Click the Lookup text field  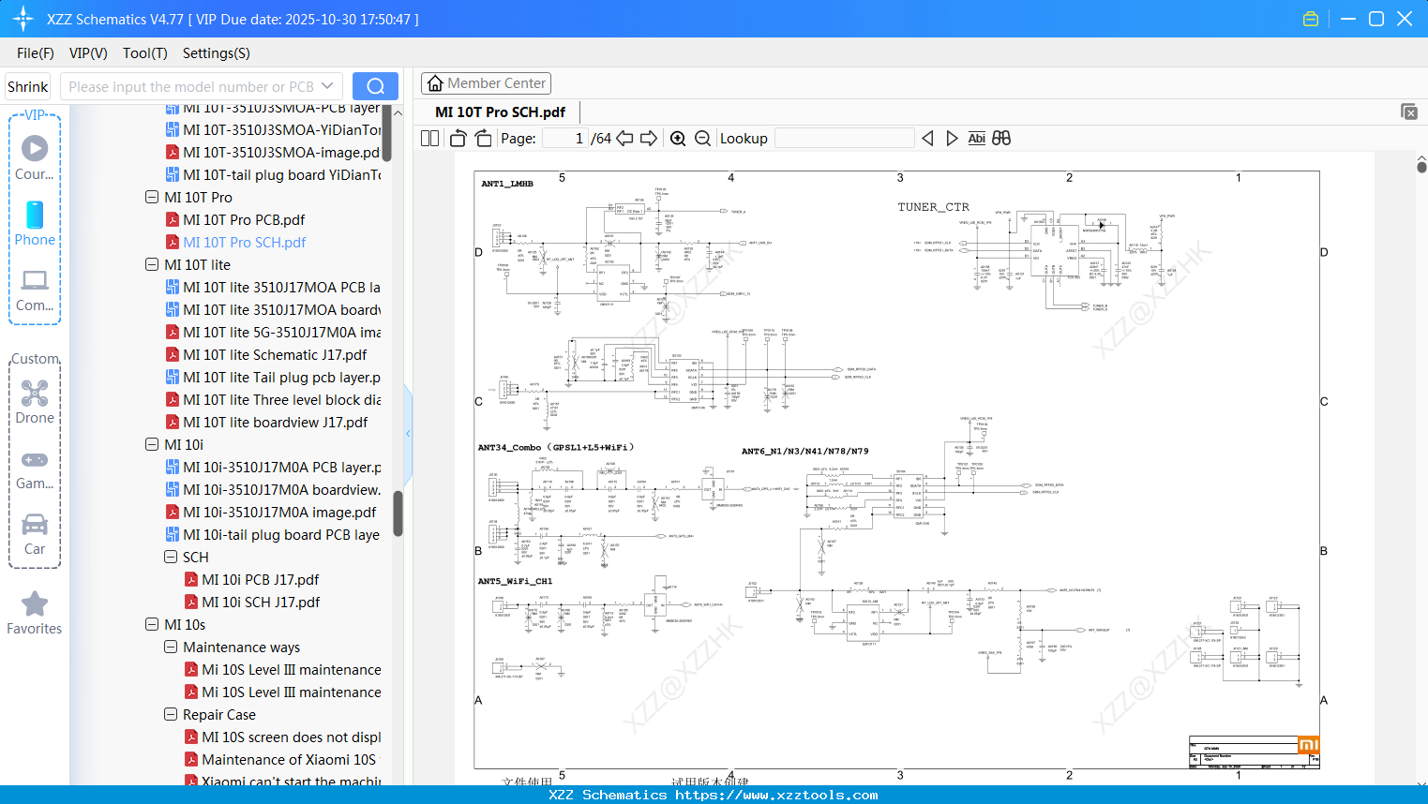point(845,139)
